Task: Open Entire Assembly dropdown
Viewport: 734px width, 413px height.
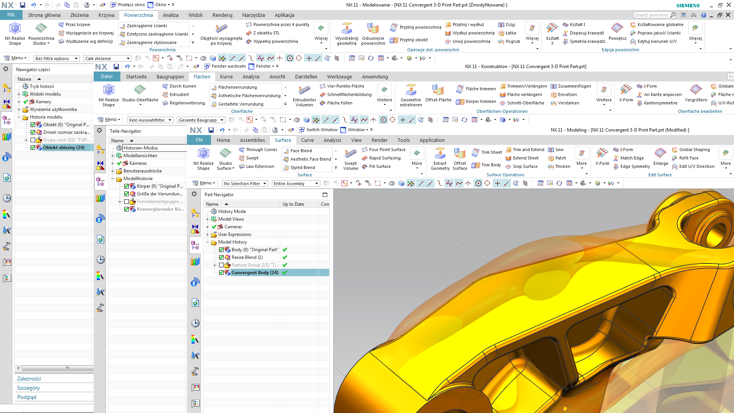Action: pyautogui.click(x=296, y=184)
